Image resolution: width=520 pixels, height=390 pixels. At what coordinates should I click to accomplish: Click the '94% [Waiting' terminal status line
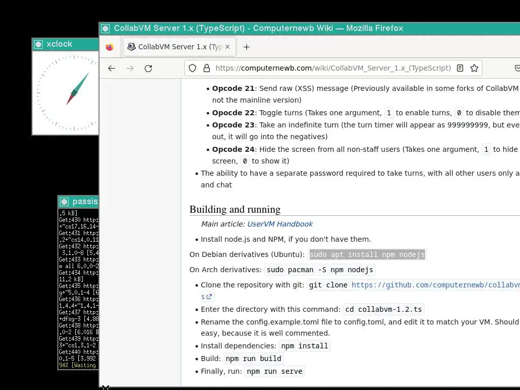click(x=78, y=365)
